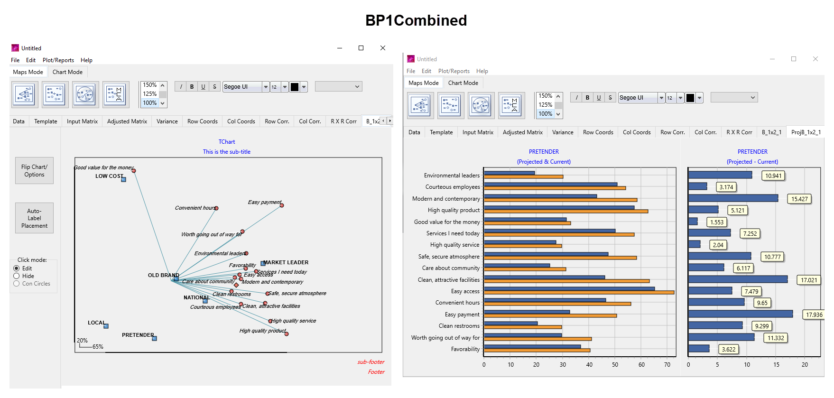Click the black font color swatch in the map window
This screenshot has width=834, height=398.
(x=295, y=87)
